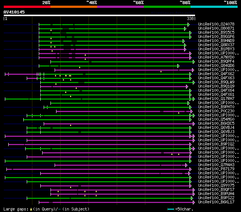241x212 pixels.
Task: Click the arrowhead ending the UniRef100_B9Q1Q9 alignment
Action: 187,87
